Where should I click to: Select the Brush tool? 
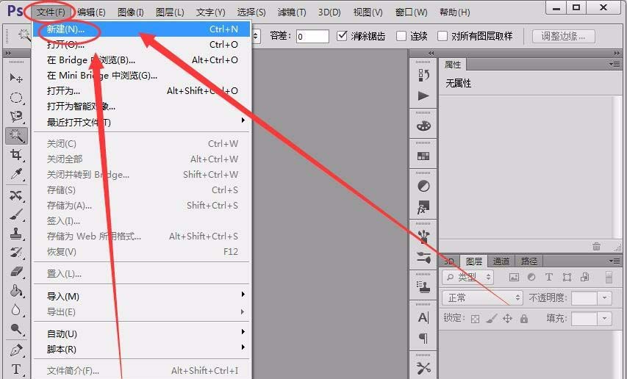pos(16,214)
